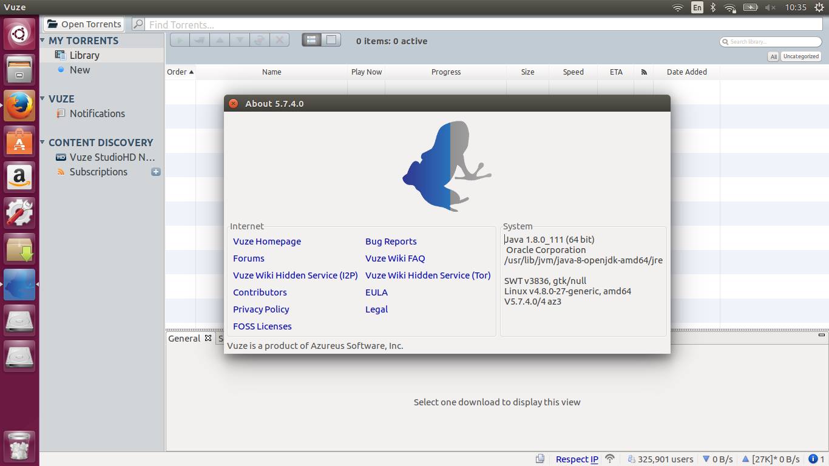Click the 325,901 users status entry

point(660,459)
